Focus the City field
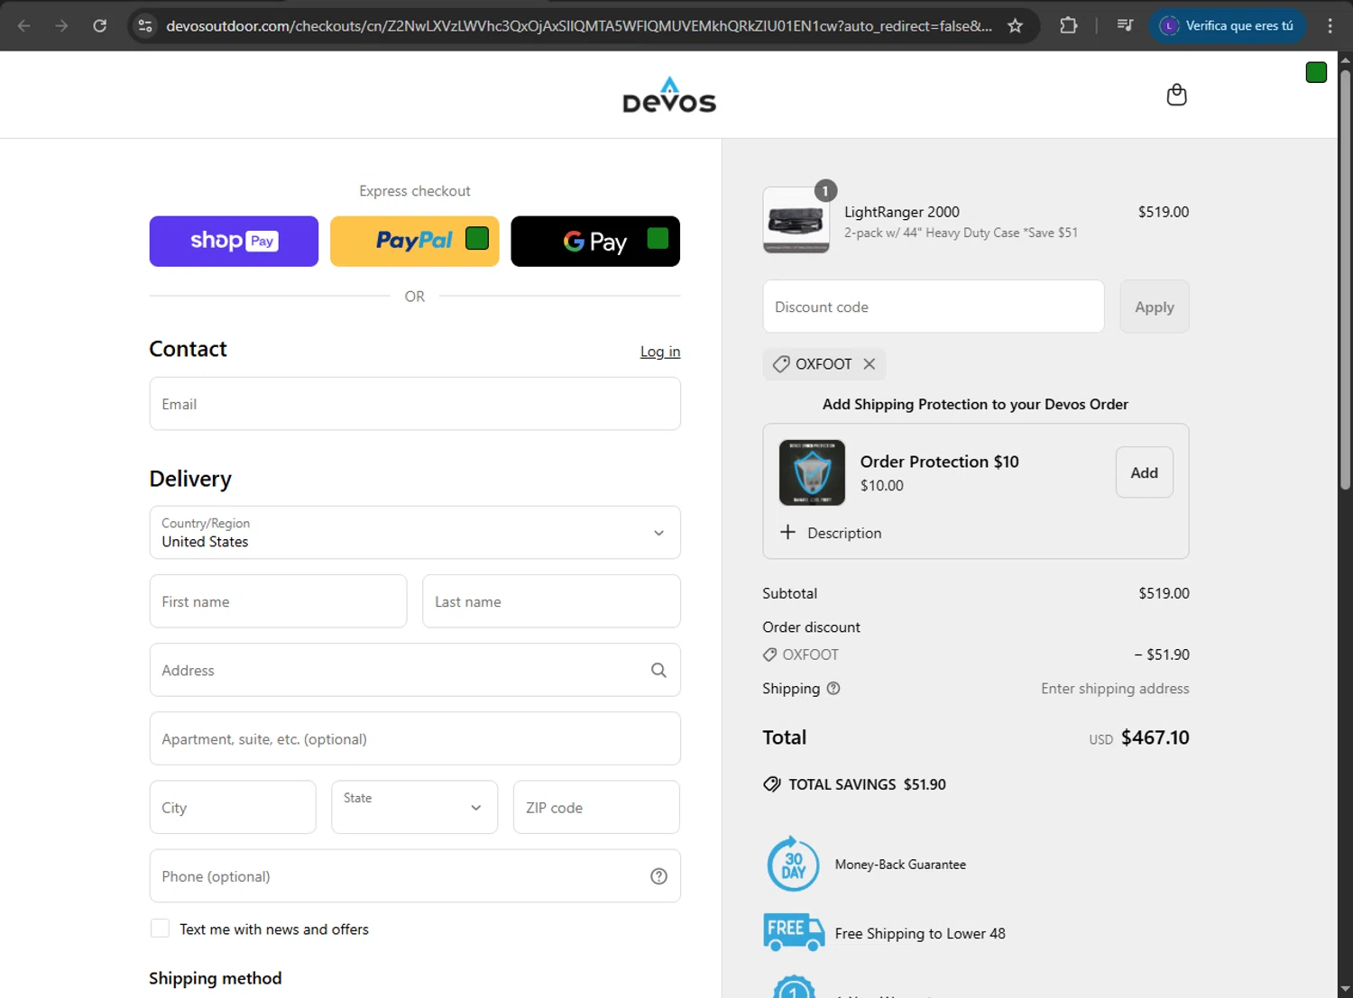 pos(233,807)
